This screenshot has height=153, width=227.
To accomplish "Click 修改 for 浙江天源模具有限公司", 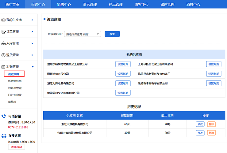I will pyautogui.click(x=200, y=124).
